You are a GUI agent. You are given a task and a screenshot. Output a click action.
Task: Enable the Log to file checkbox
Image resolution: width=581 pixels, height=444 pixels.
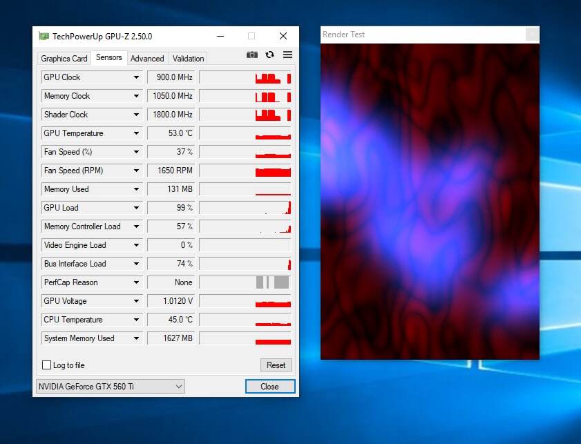[47, 365]
